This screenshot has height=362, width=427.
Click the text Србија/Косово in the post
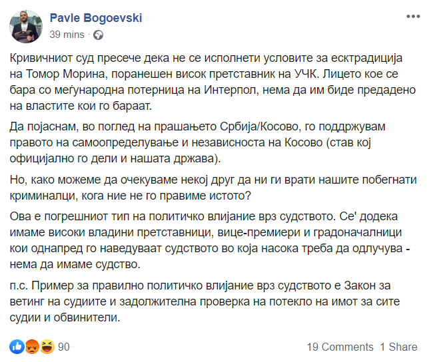coord(259,126)
